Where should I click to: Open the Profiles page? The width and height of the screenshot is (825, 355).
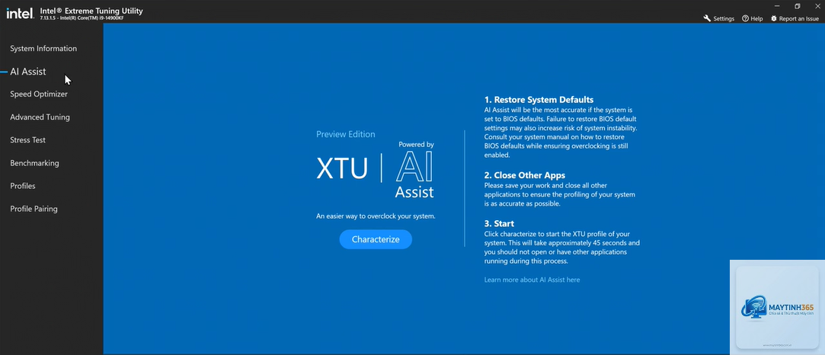click(23, 186)
